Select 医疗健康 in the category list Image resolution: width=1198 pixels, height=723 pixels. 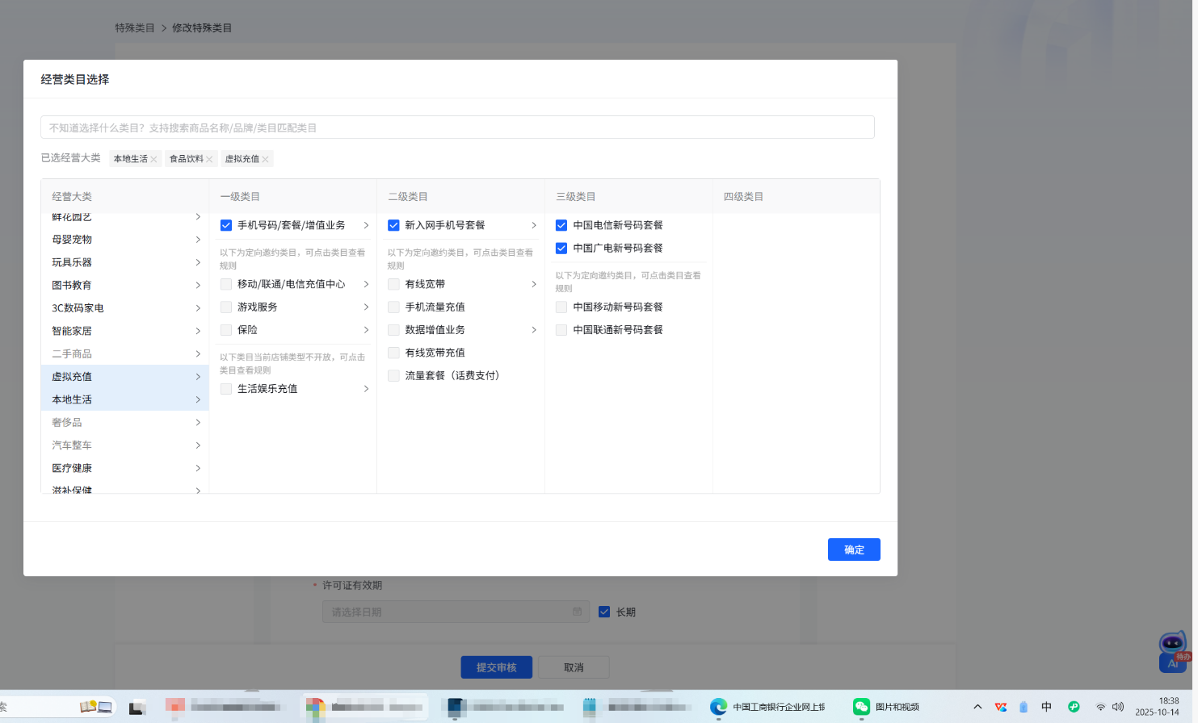(x=73, y=468)
